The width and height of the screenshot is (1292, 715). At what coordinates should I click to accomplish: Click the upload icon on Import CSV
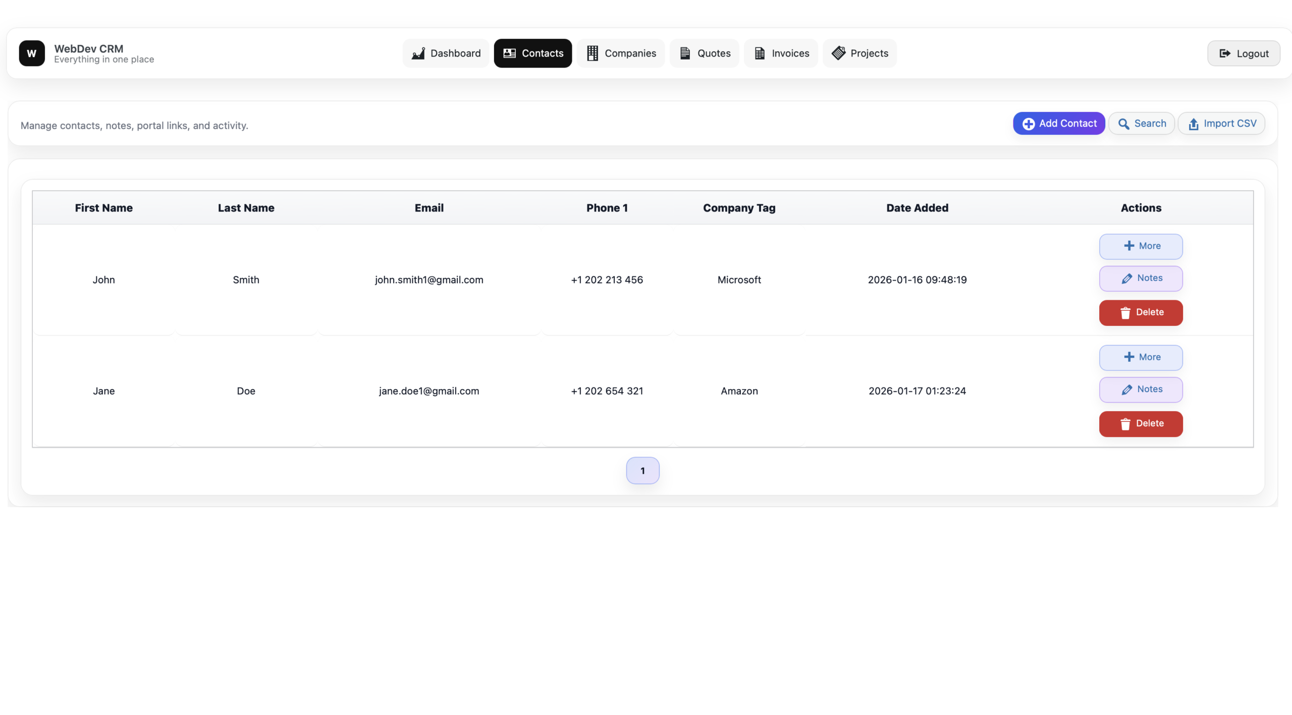pos(1193,123)
